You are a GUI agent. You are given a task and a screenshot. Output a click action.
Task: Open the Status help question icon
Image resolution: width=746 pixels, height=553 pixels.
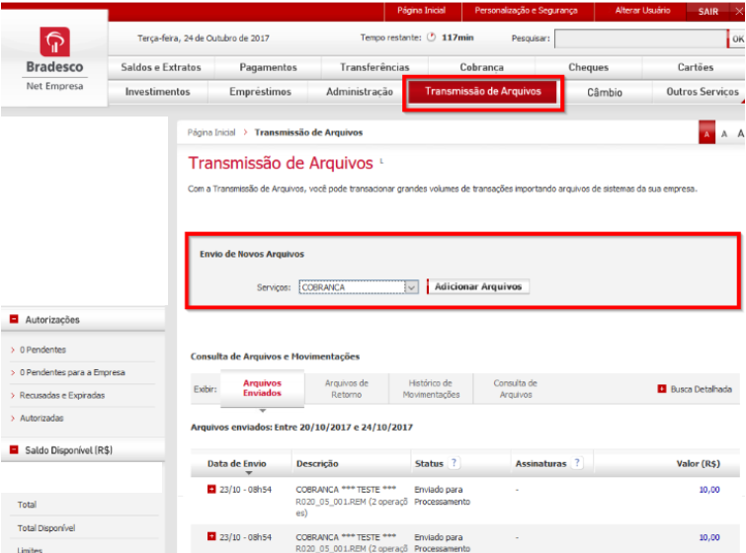click(x=454, y=463)
